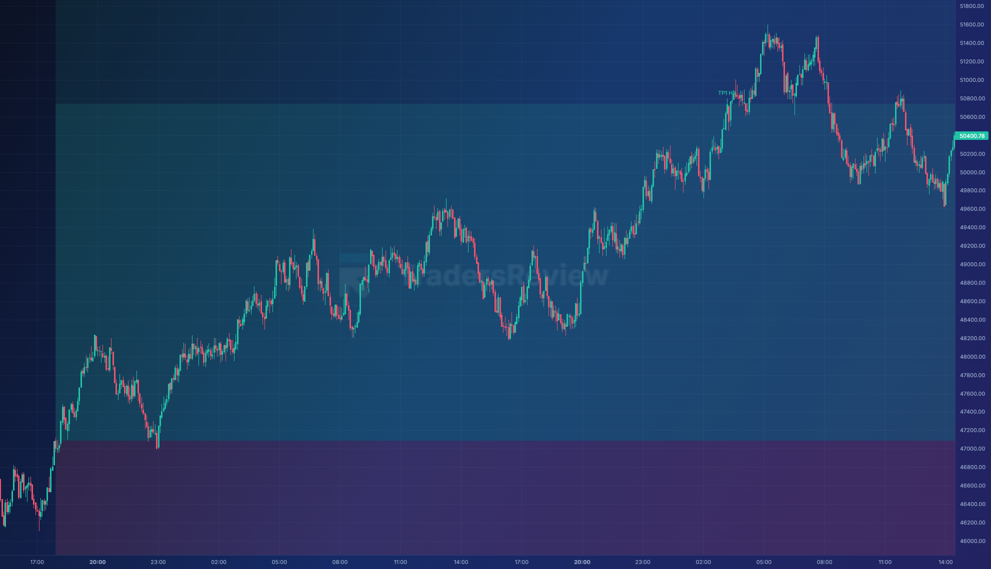Click the first 02:00 time label
991x569 pixels.
[x=218, y=562]
